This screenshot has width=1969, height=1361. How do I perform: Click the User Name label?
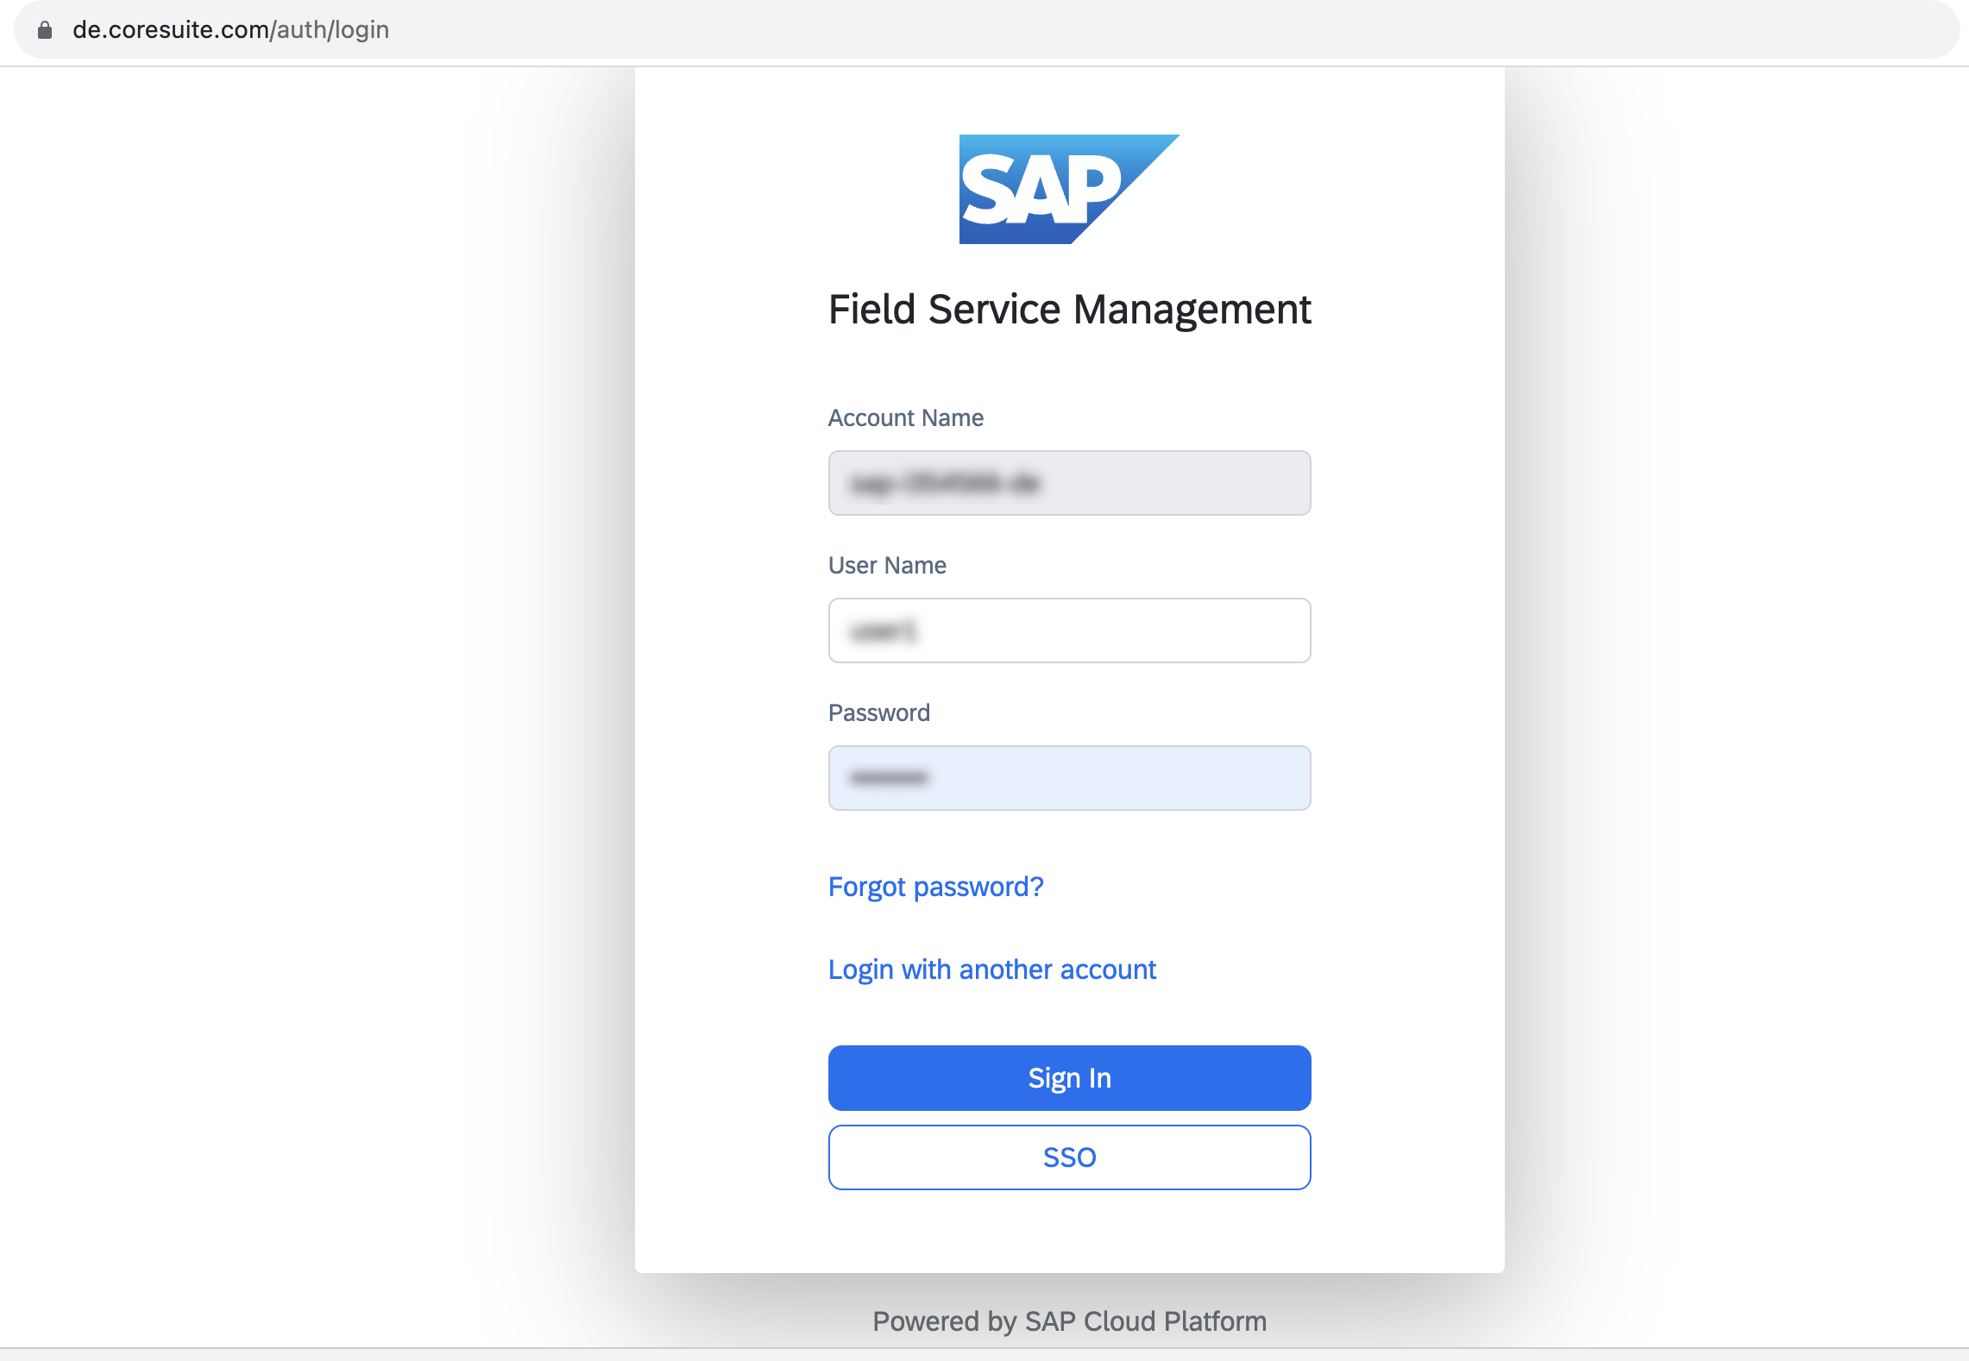pos(886,565)
